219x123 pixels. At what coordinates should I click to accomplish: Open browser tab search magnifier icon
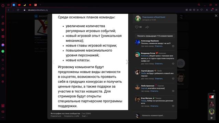199,5
